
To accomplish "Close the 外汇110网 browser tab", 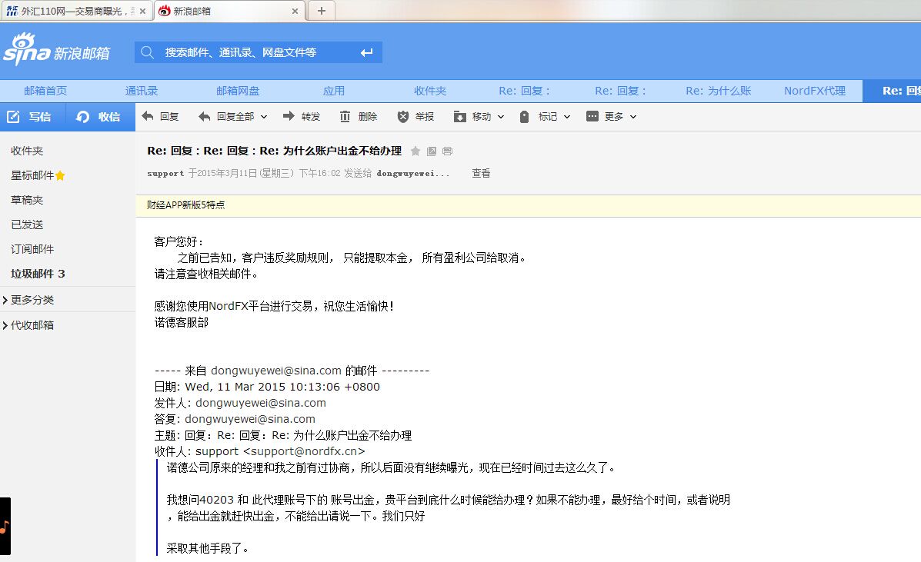I will 143,11.
